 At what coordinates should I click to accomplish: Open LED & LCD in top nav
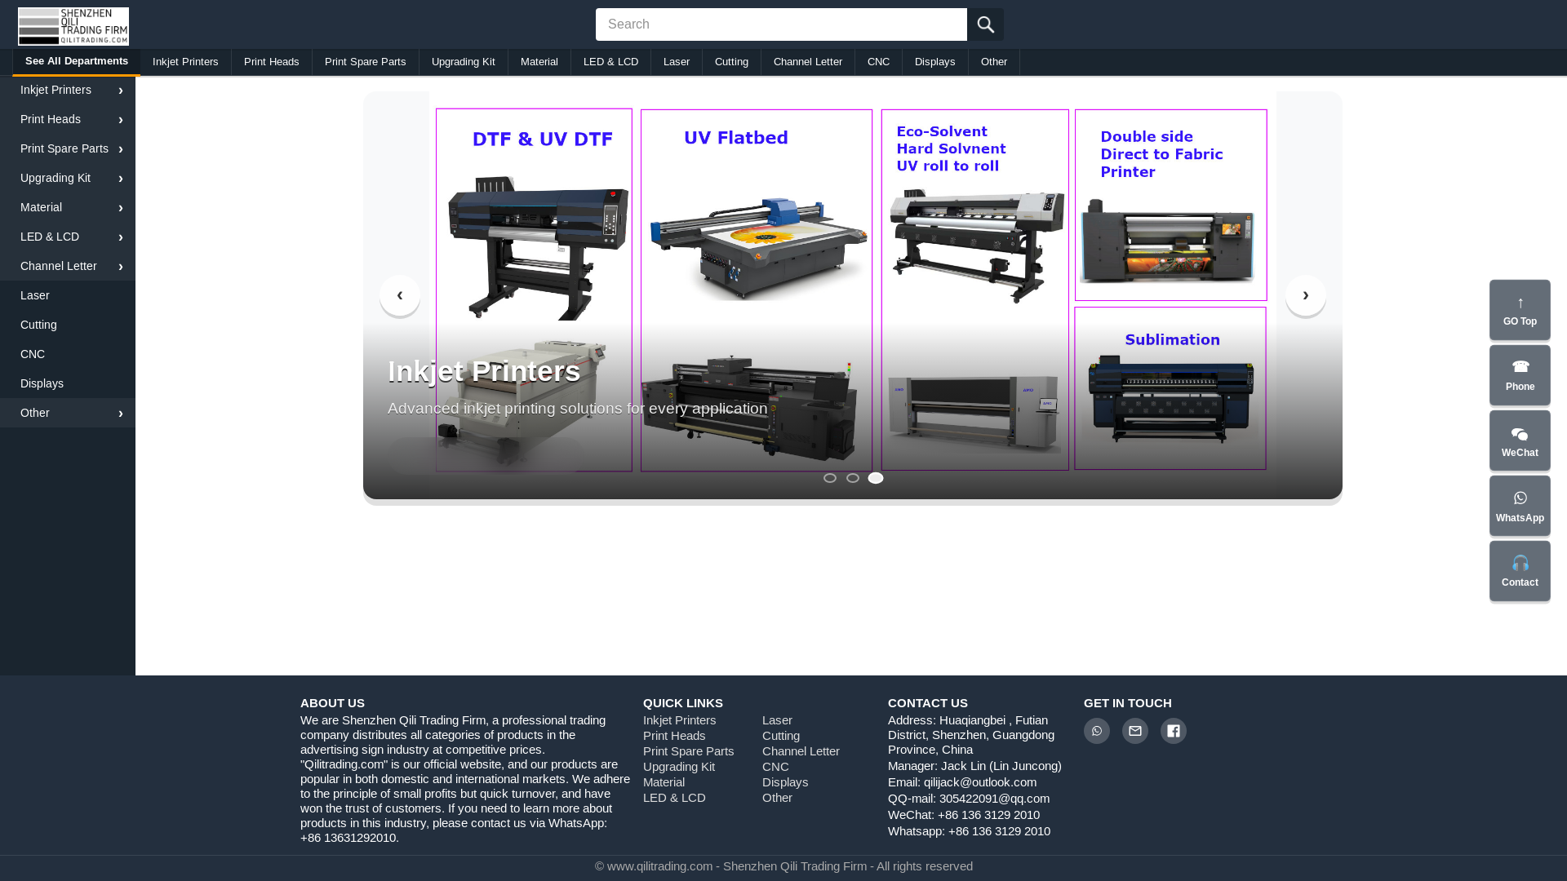611,62
